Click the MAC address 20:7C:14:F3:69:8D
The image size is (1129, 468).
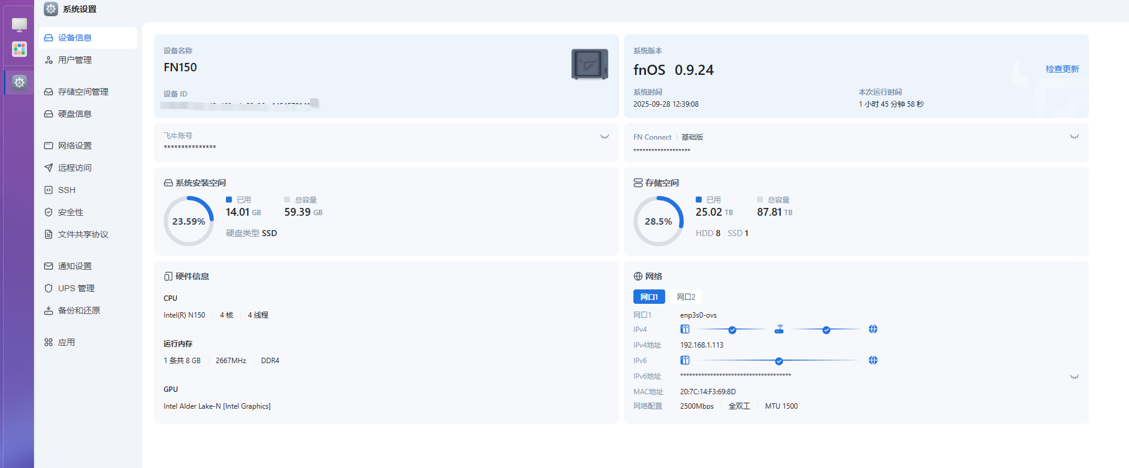tap(708, 392)
